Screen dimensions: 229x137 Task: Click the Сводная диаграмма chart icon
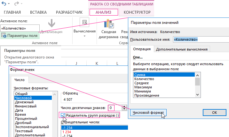(109, 24)
